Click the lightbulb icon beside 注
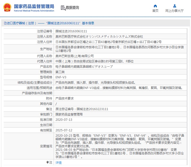Image resolution: width=191 pixels, height=167 pixels. tap(48, 162)
